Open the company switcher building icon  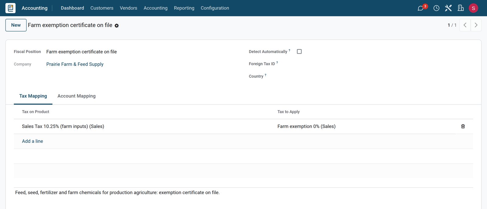[x=461, y=8]
